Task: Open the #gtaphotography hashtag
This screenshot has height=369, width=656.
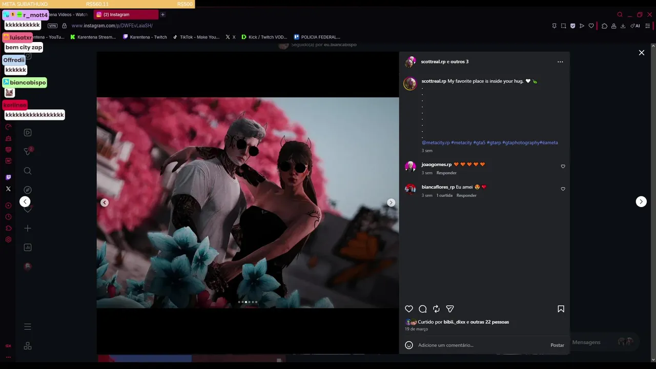Action: coord(521,142)
